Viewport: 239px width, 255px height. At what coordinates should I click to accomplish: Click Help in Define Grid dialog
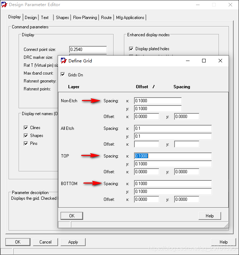point(210,216)
